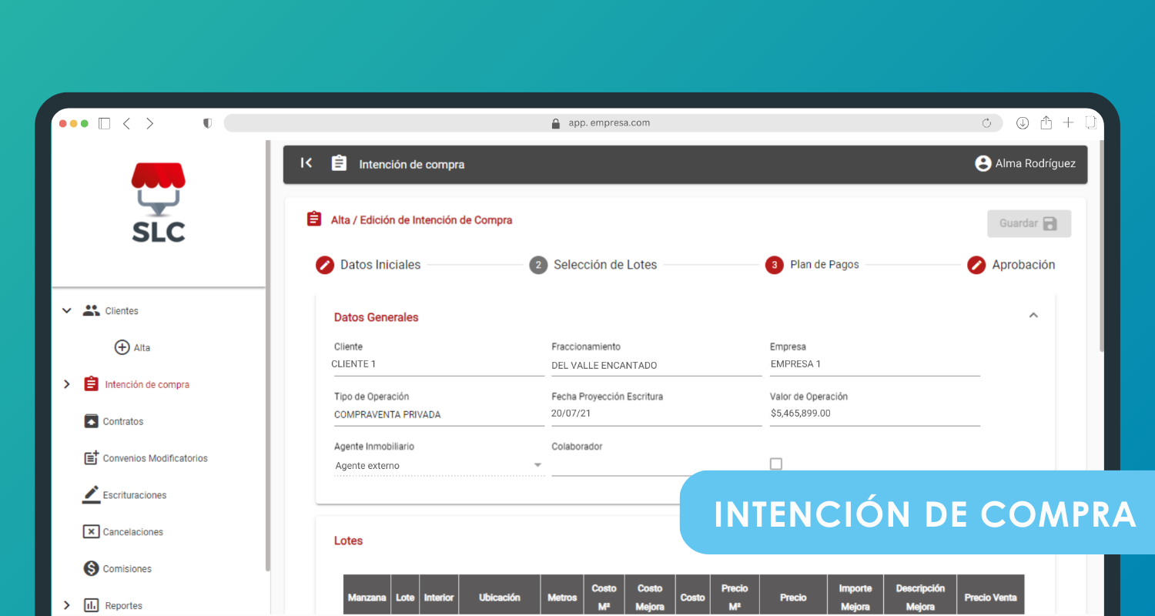This screenshot has height=616, width=1155.
Task: Toggle the checkbox beside Colaborador field
Action: [776, 464]
